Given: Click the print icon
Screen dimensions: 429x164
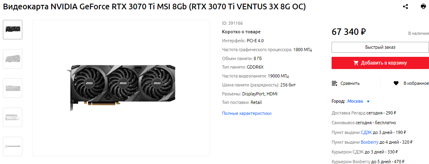Looking at the screenshot, I should (x=423, y=7).
